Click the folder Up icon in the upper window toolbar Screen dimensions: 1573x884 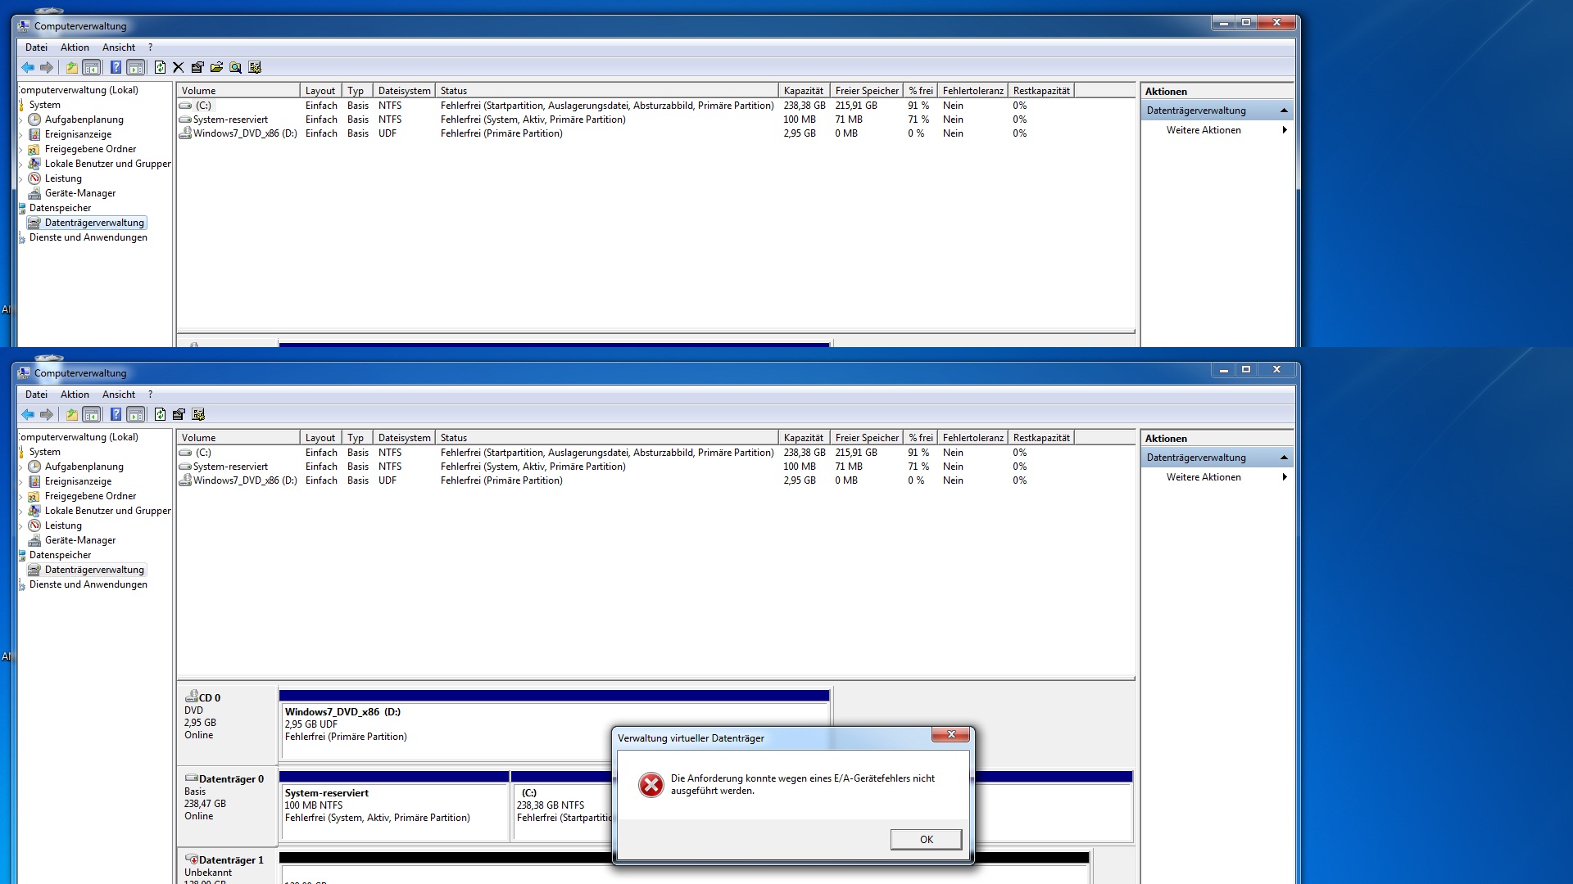pyautogui.click(x=72, y=68)
